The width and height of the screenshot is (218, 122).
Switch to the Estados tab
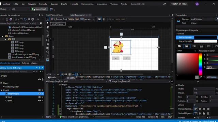click(x=34, y=63)
